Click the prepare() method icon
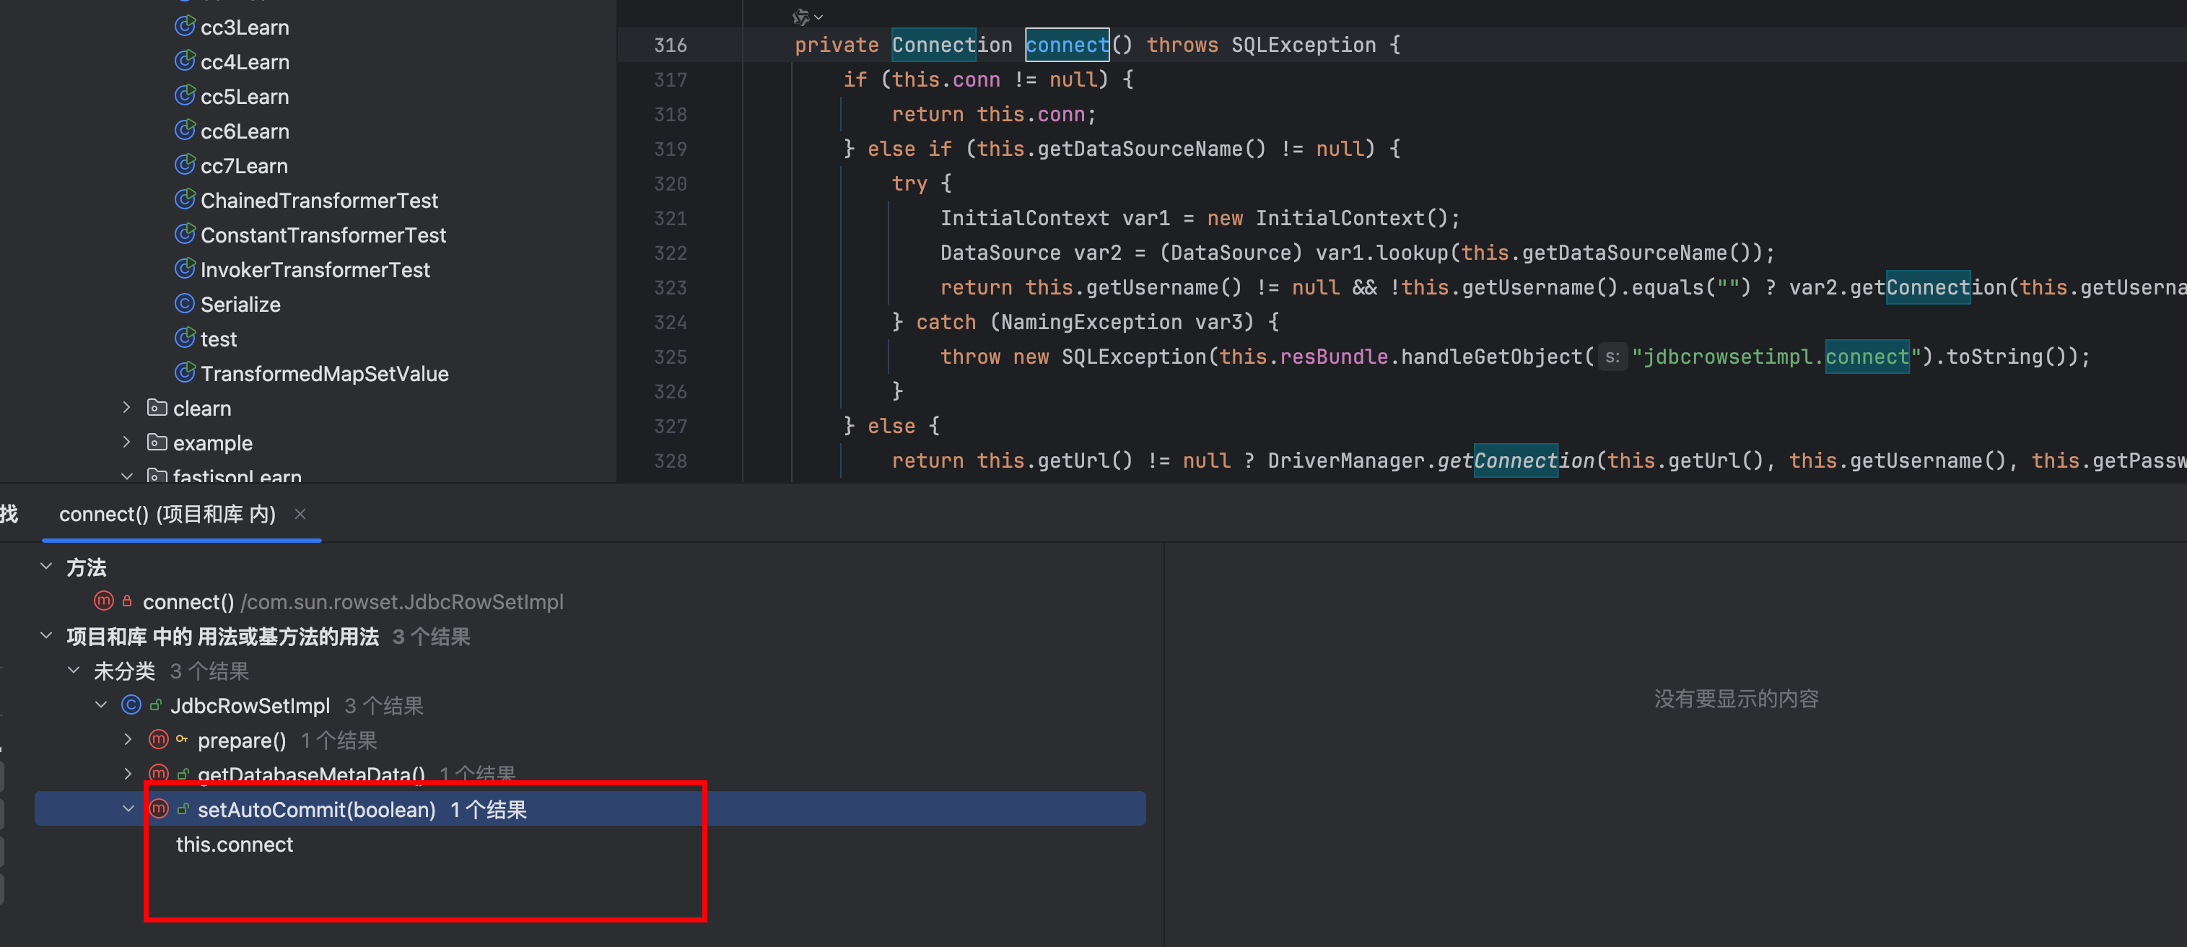Screen dimensions: 2187x947 click(158, 740)
